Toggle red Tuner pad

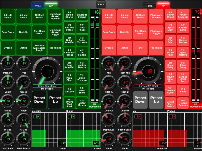pyautogui.click(x=140, y=48)
